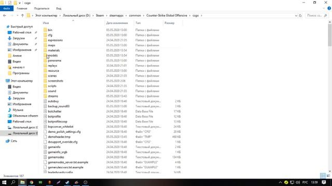
Task: Open the notification center icon
Action: (x=324, y=182)
